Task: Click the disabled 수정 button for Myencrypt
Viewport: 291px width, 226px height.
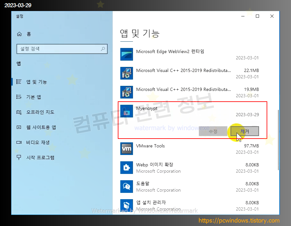Action: pyautogui.click(x=213, y=131)
